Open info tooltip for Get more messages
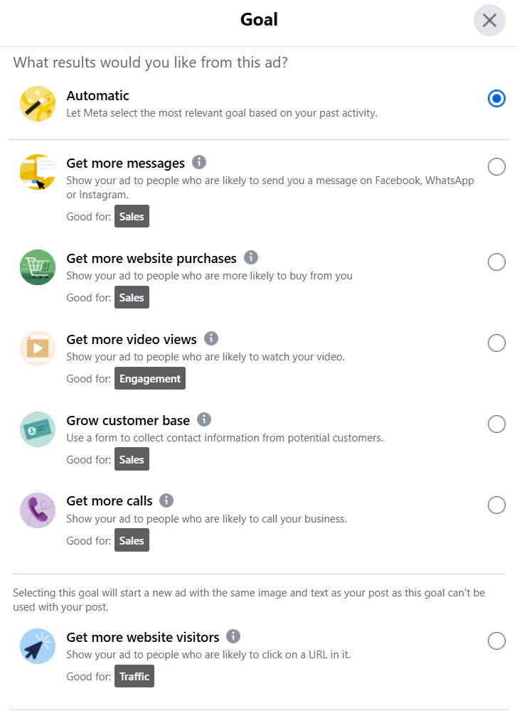This screenshot has width=517, height=713. [199, 162]
